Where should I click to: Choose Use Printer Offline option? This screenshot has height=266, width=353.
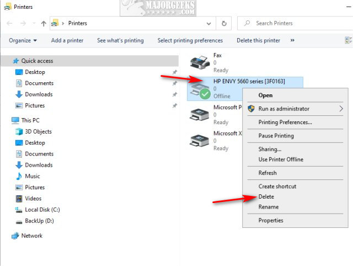[x=281, y=159]
